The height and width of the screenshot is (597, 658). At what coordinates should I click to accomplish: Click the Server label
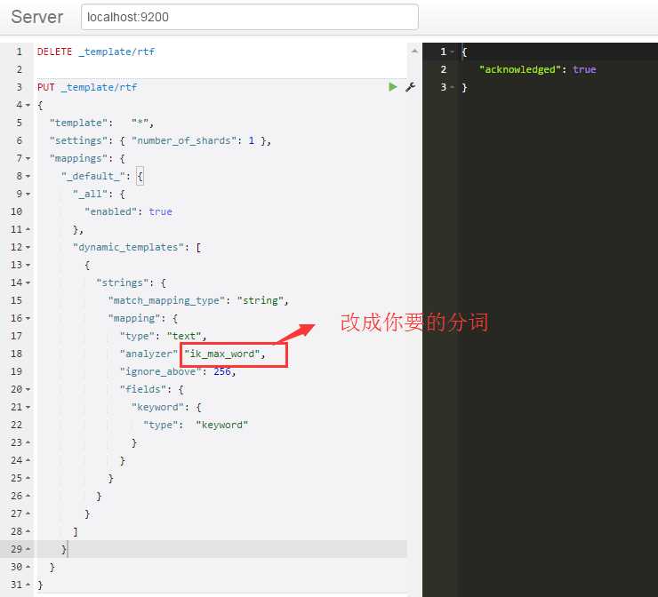37,17
